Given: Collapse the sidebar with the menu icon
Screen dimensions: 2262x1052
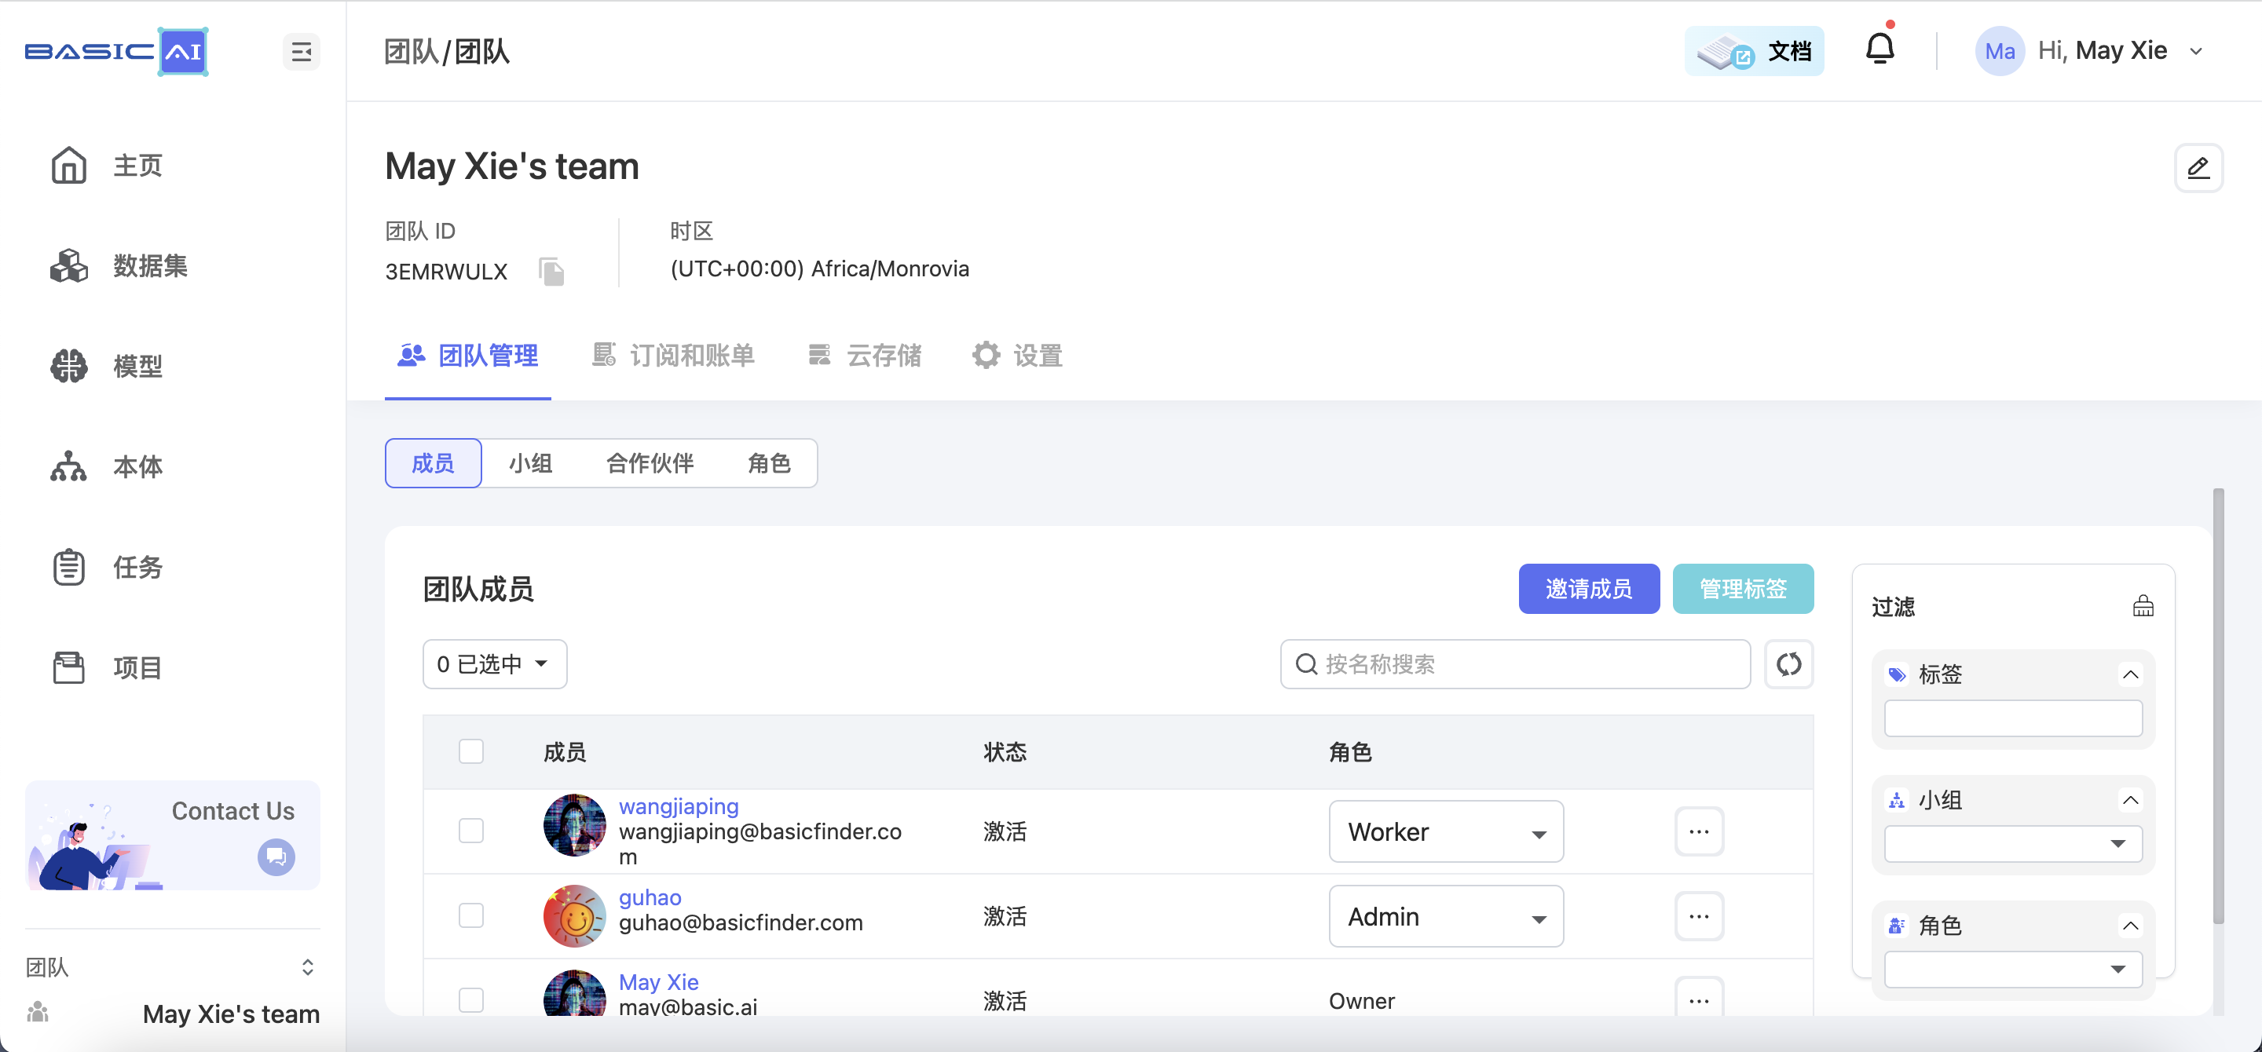Looking at the screenshot, I should 301,52.
